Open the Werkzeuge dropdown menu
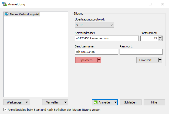Screen dimensions: 169x114 (x=16, y=102)
